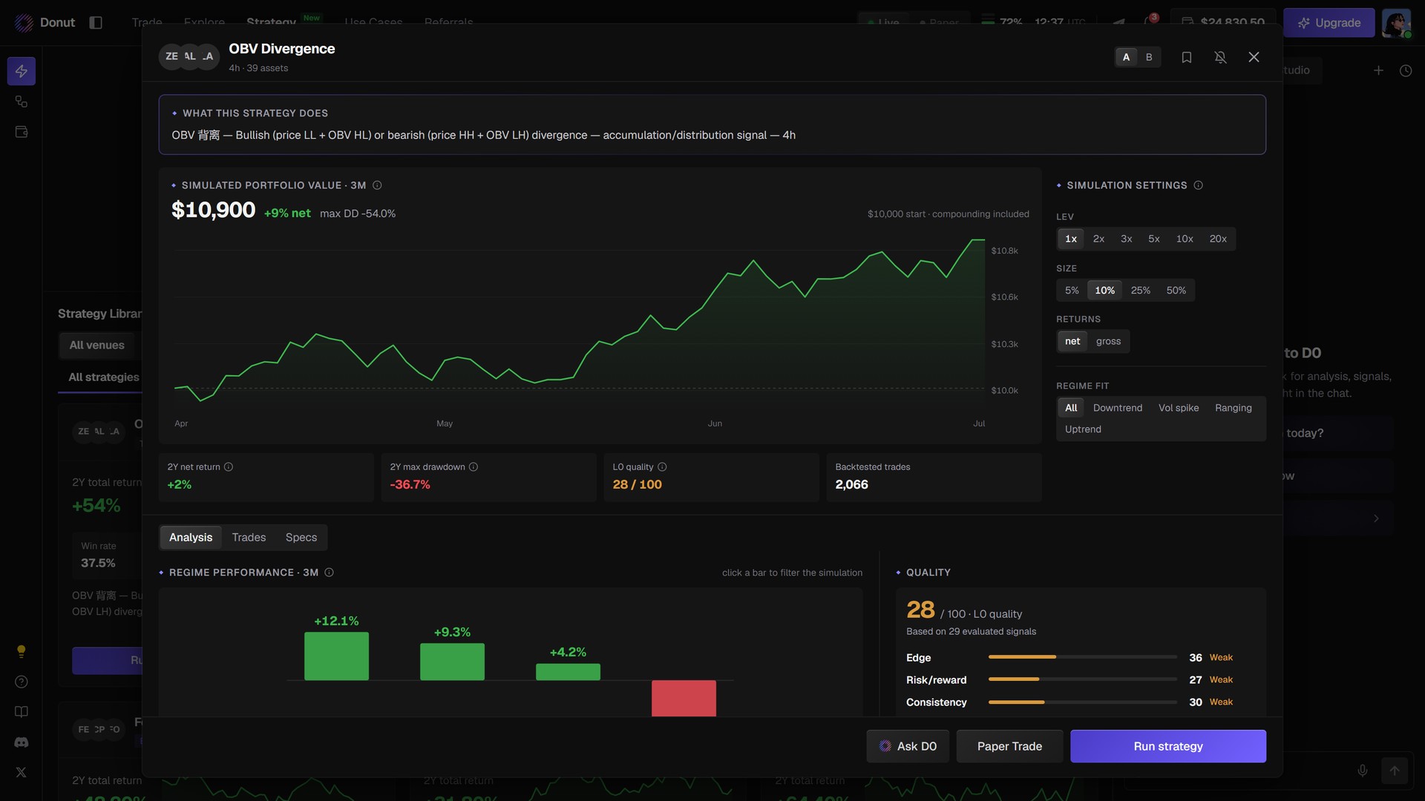Bookmark the OBV Divergence strategy
The image size is (1425, 801).
coord(1186,57)
